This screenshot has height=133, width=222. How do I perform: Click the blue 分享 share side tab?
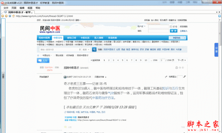[x=216, y=50]
